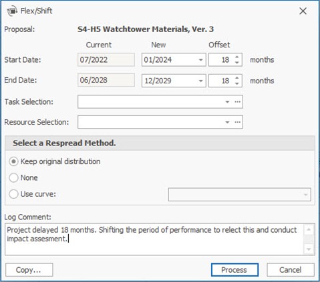This screenshot has height=282, width=320.
Task: Increase the Start Date offset months
Action: click(x=237, y=57)
